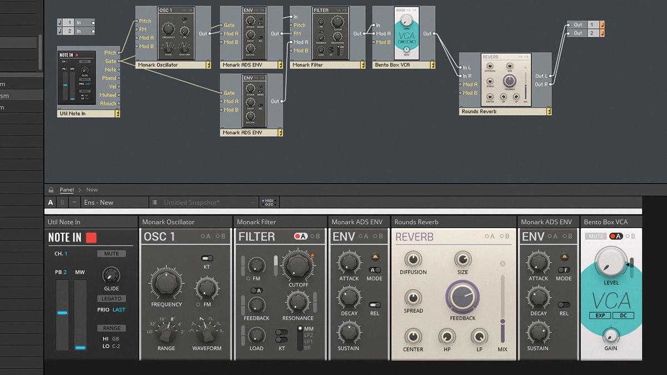
Task: Select the B tab of the REVERB block
Action: point(504,237)
